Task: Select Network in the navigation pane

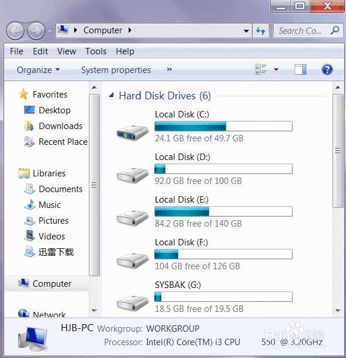Action: [x=49, y=314]
